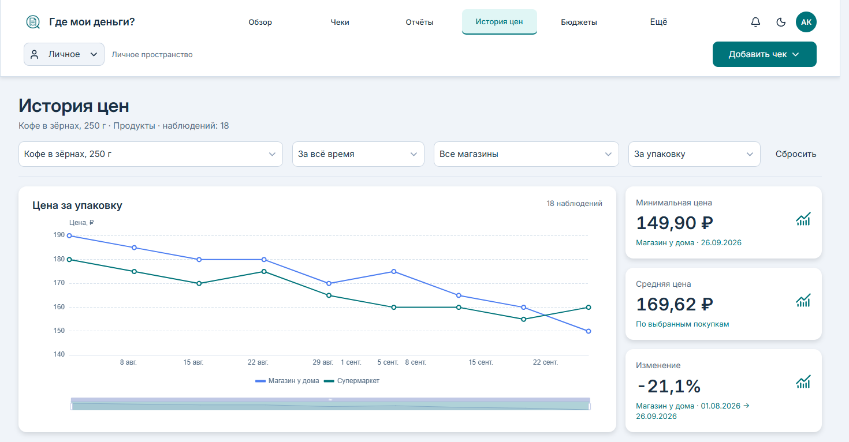Open the Все магазины store dropdown
Viewport: 849px width, 442px height.
click(x=526, y=154)
